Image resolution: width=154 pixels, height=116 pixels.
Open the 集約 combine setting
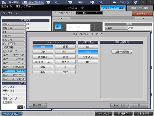(x=14, y=32)
